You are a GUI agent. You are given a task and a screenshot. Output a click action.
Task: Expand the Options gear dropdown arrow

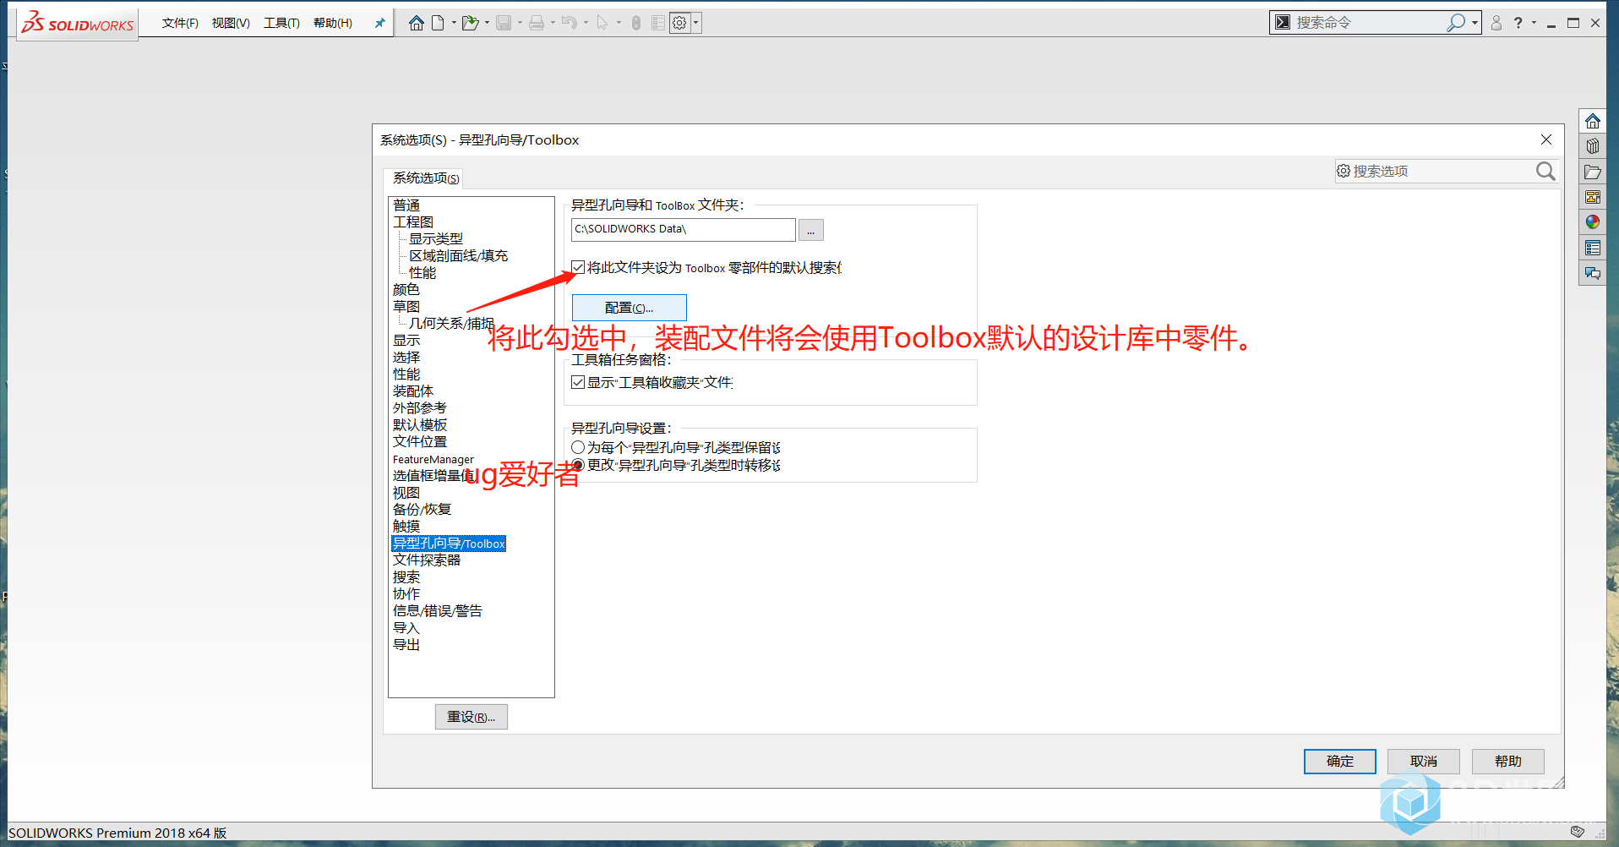point(696,23)
